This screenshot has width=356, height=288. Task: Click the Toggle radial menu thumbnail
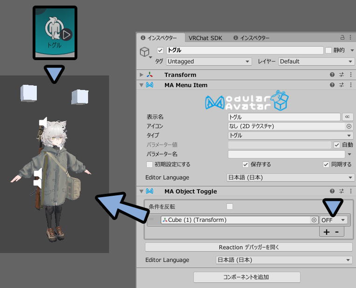(x=55, y=33)
